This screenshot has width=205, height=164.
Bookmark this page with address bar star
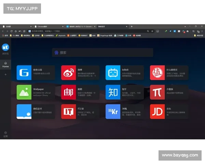click(152, 31)
